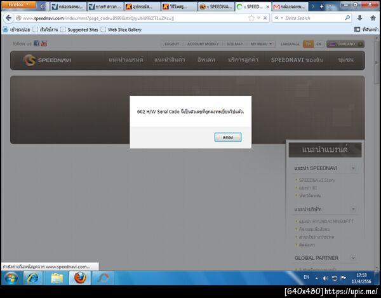381x298 pixels.
Task: Click the search magnifier in Delta Search box
Action: tap(347, 18)
